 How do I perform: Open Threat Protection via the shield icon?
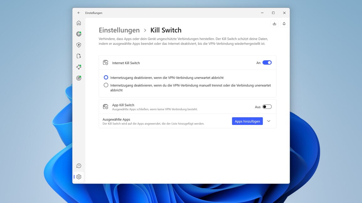click(x=79, y=45)
